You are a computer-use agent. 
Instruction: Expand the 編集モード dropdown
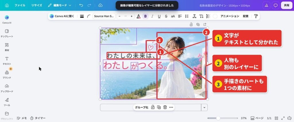[60, 5]
